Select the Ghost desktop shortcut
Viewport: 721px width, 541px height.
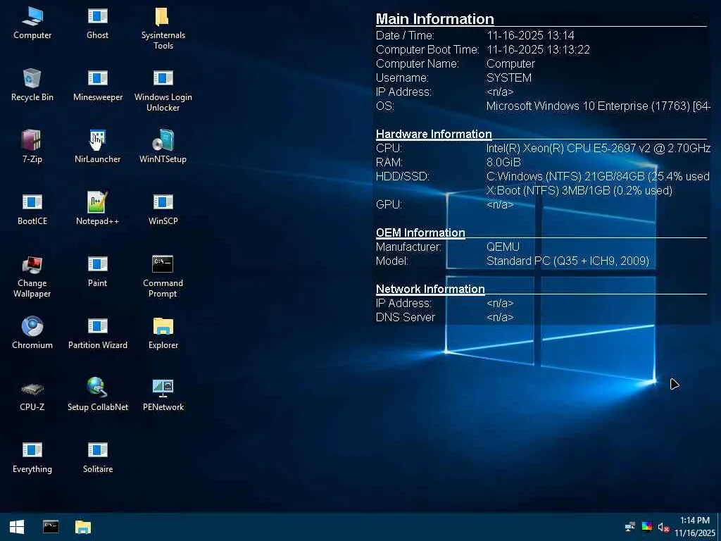(97, 23)
